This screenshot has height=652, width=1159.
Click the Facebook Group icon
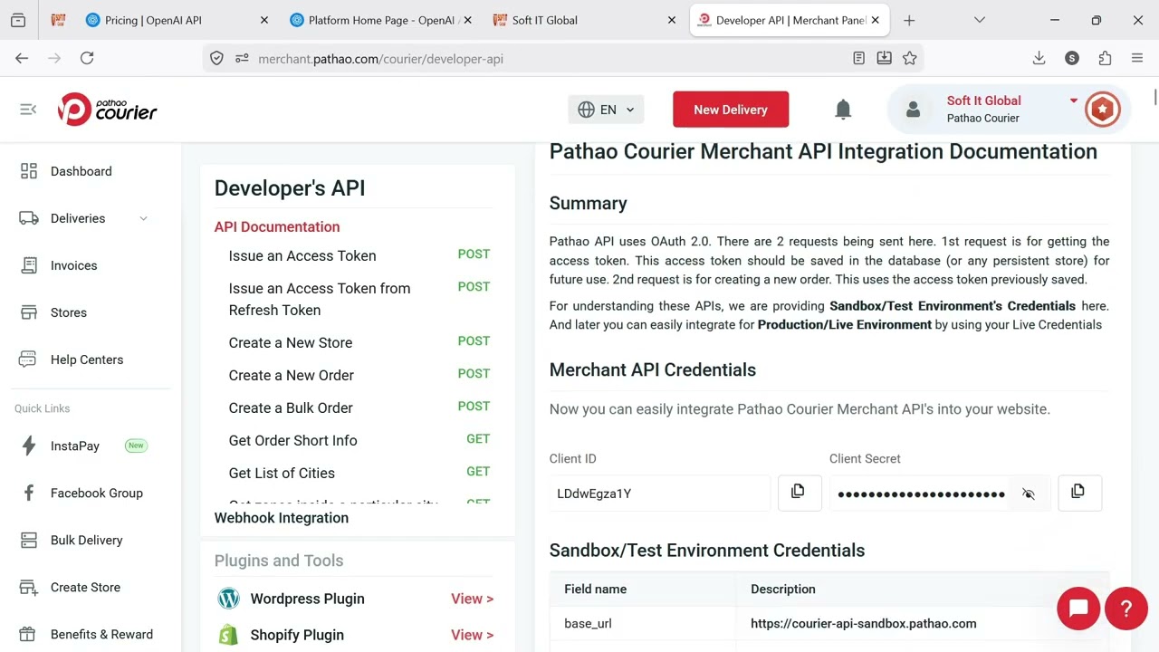pyautogui.click(x=29, y=493)
